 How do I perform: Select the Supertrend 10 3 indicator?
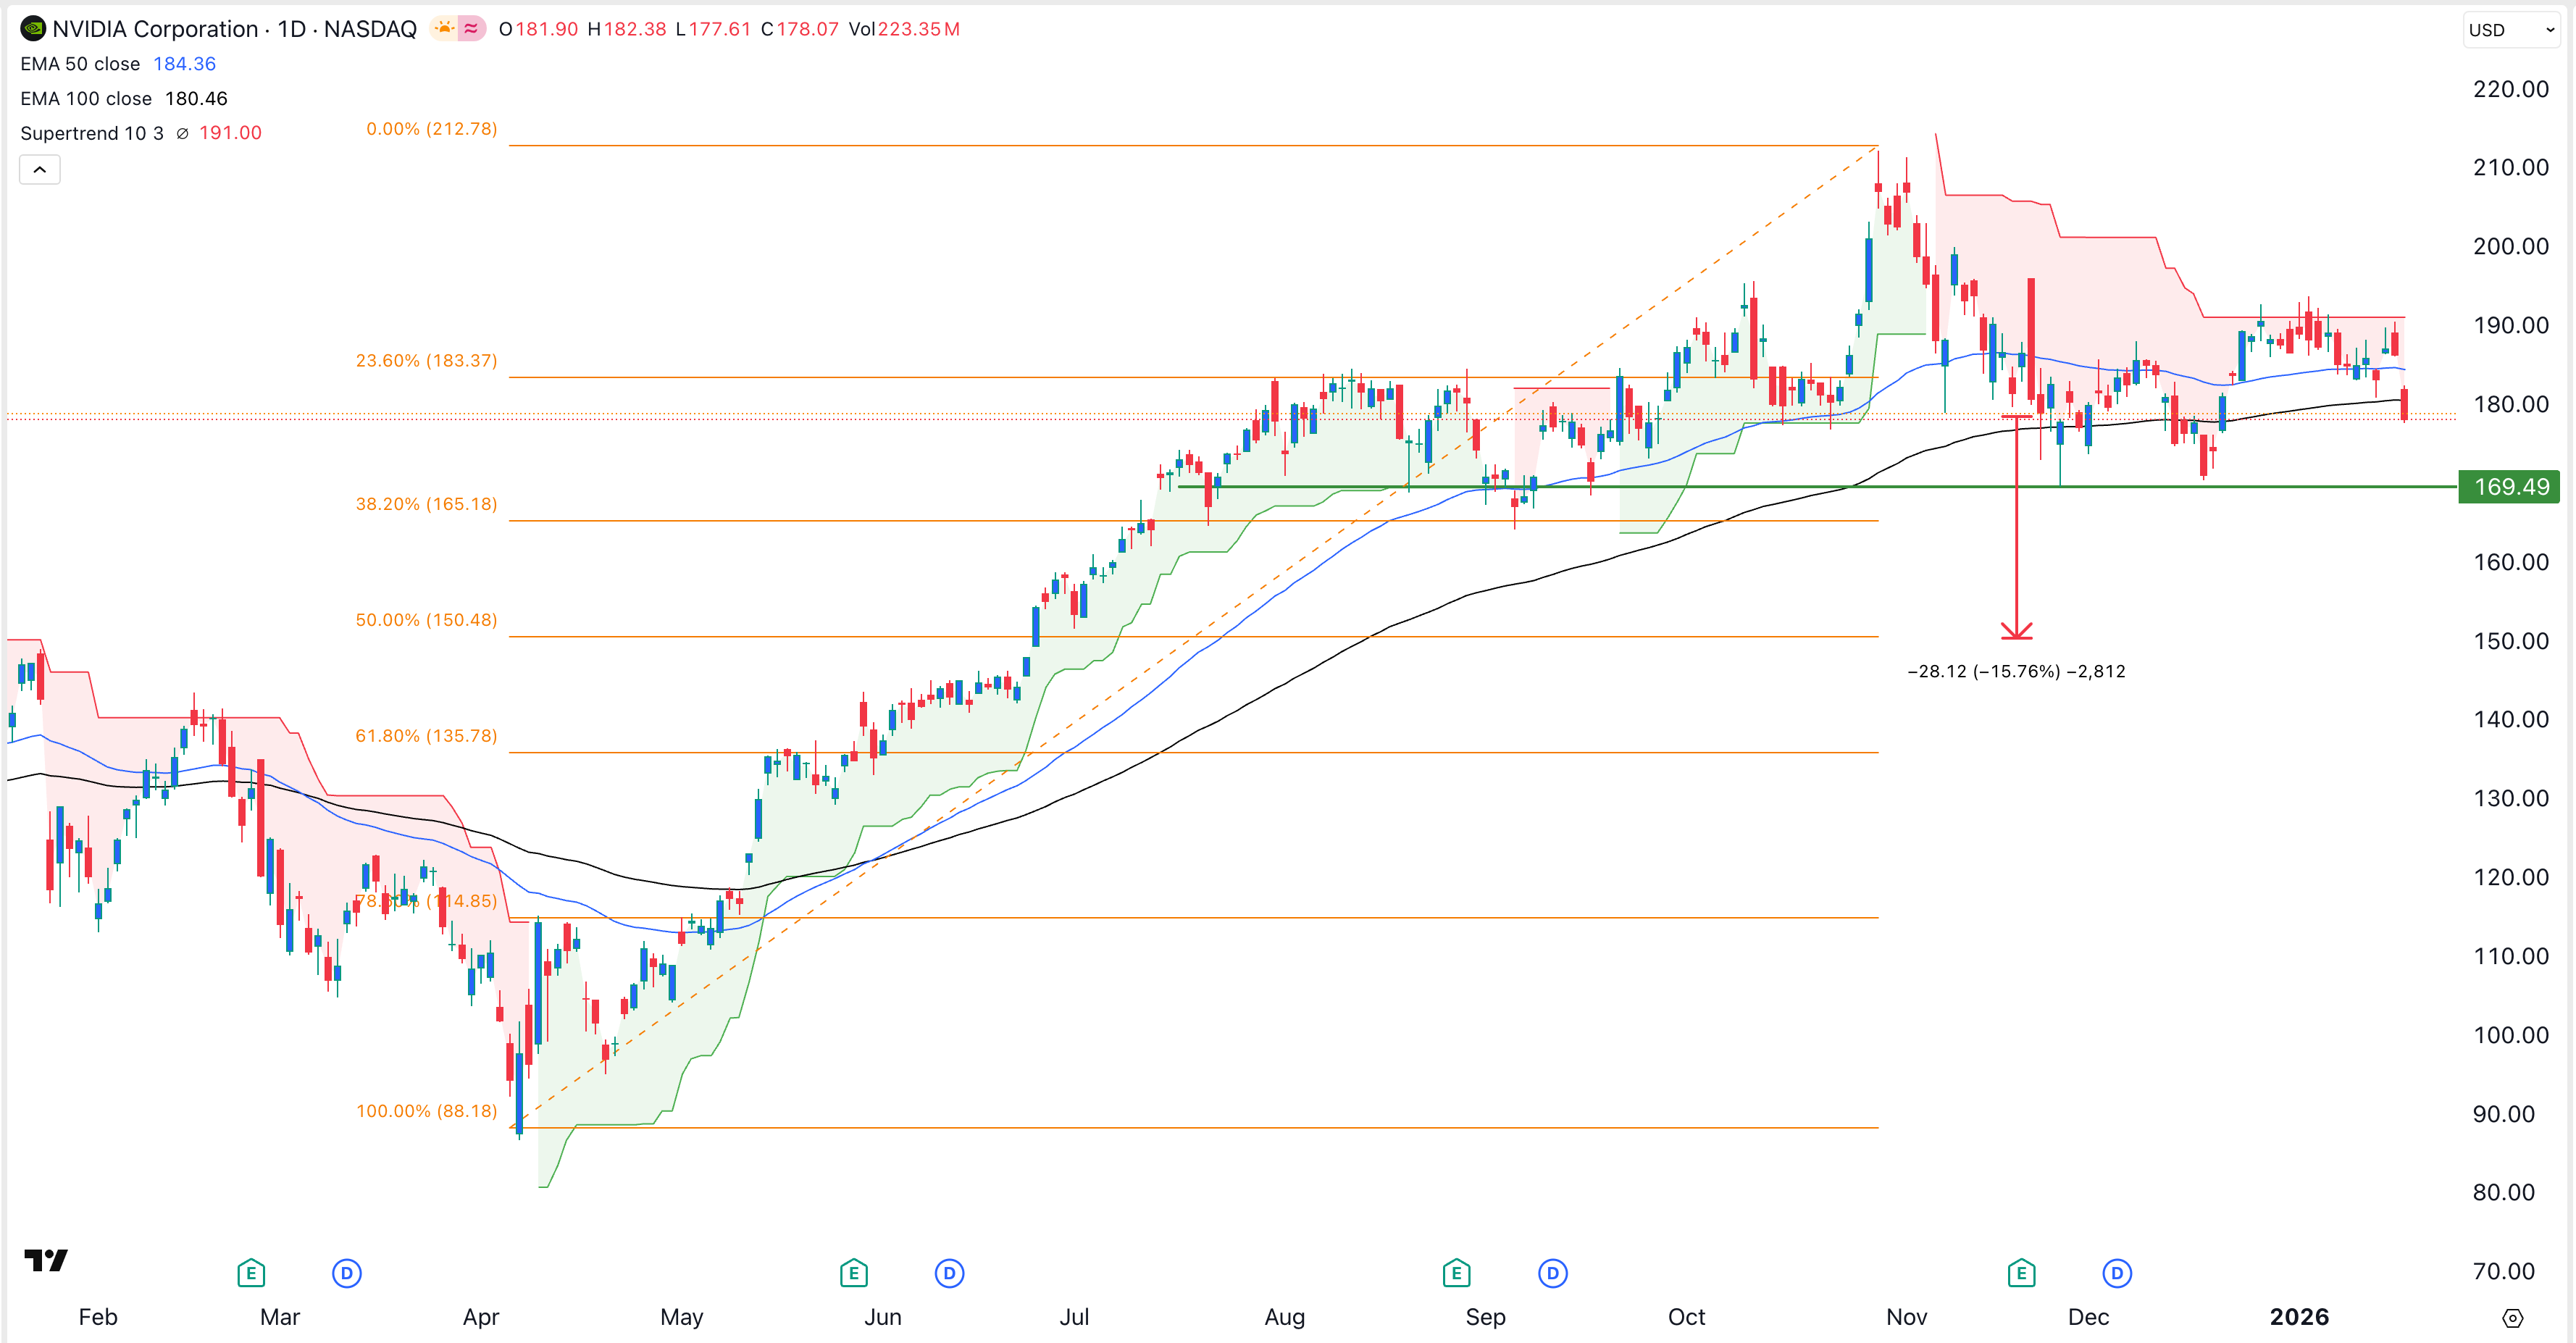tap(92, 133)
